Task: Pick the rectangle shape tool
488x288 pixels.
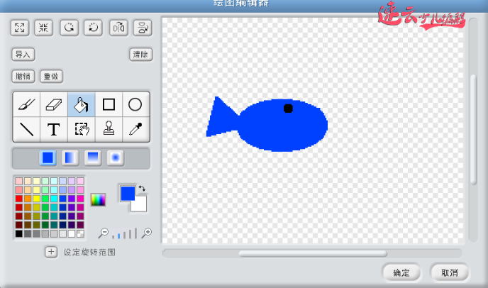Action: 109,105
